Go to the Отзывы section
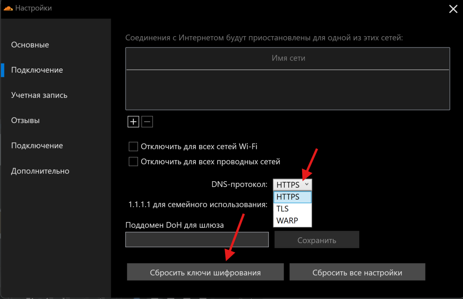Viewport: 463px width, 299px height. click(x=25, y=120)
